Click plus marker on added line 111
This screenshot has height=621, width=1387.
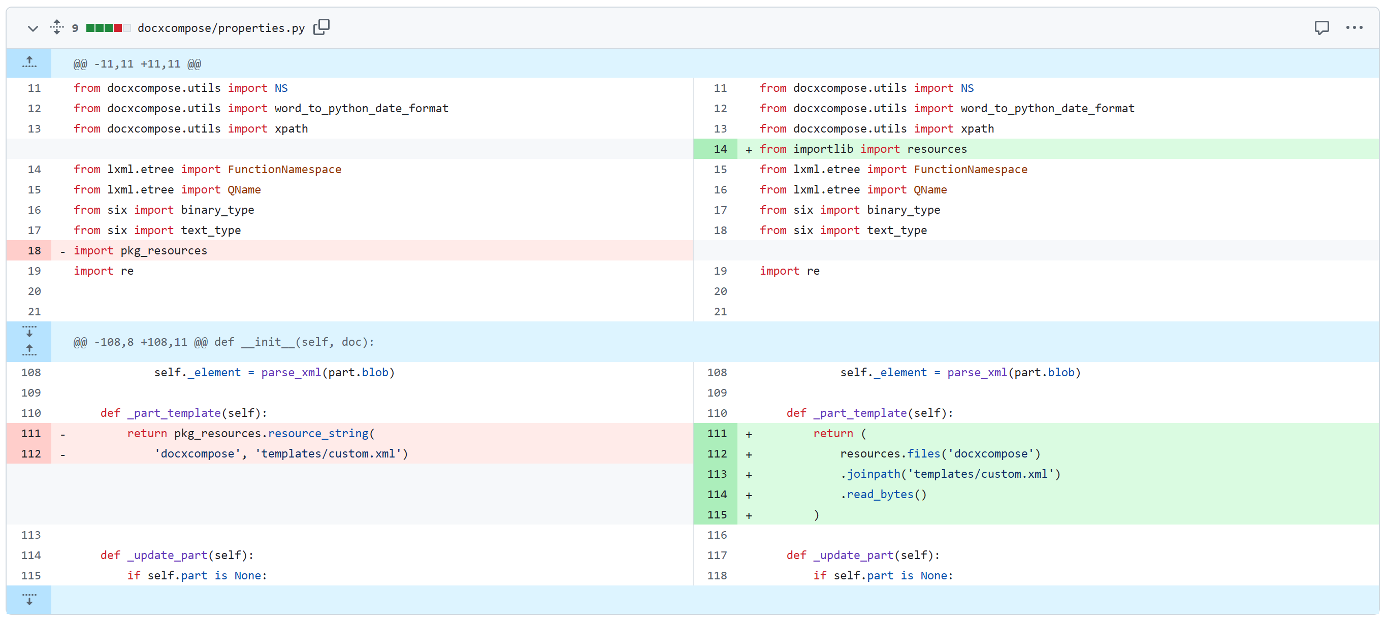pyautogui.click(x=749, y=434)
